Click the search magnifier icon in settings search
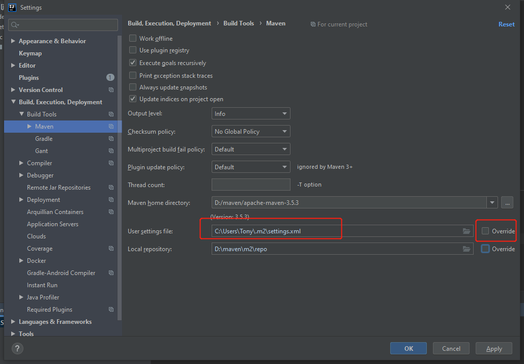 tap(15, 25)
